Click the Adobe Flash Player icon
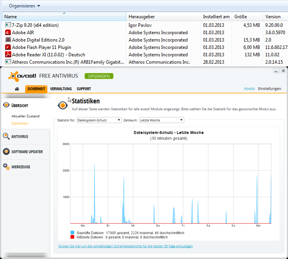The image size is (288, 259). click(x=8, y=47)
